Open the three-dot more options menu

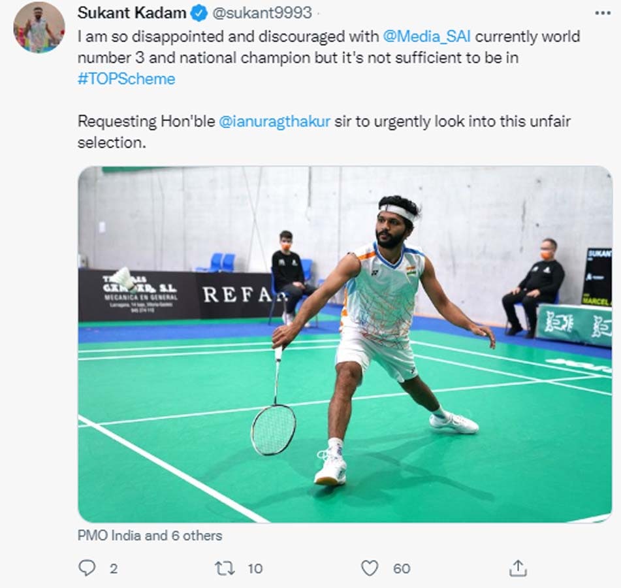coord(603,13)
